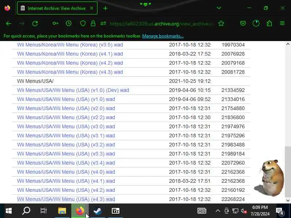Open Wii Menu (Korea) (v4.1).wad link
Screen dimensions: 291x218
pyautogui.click(x=70, y=54)
